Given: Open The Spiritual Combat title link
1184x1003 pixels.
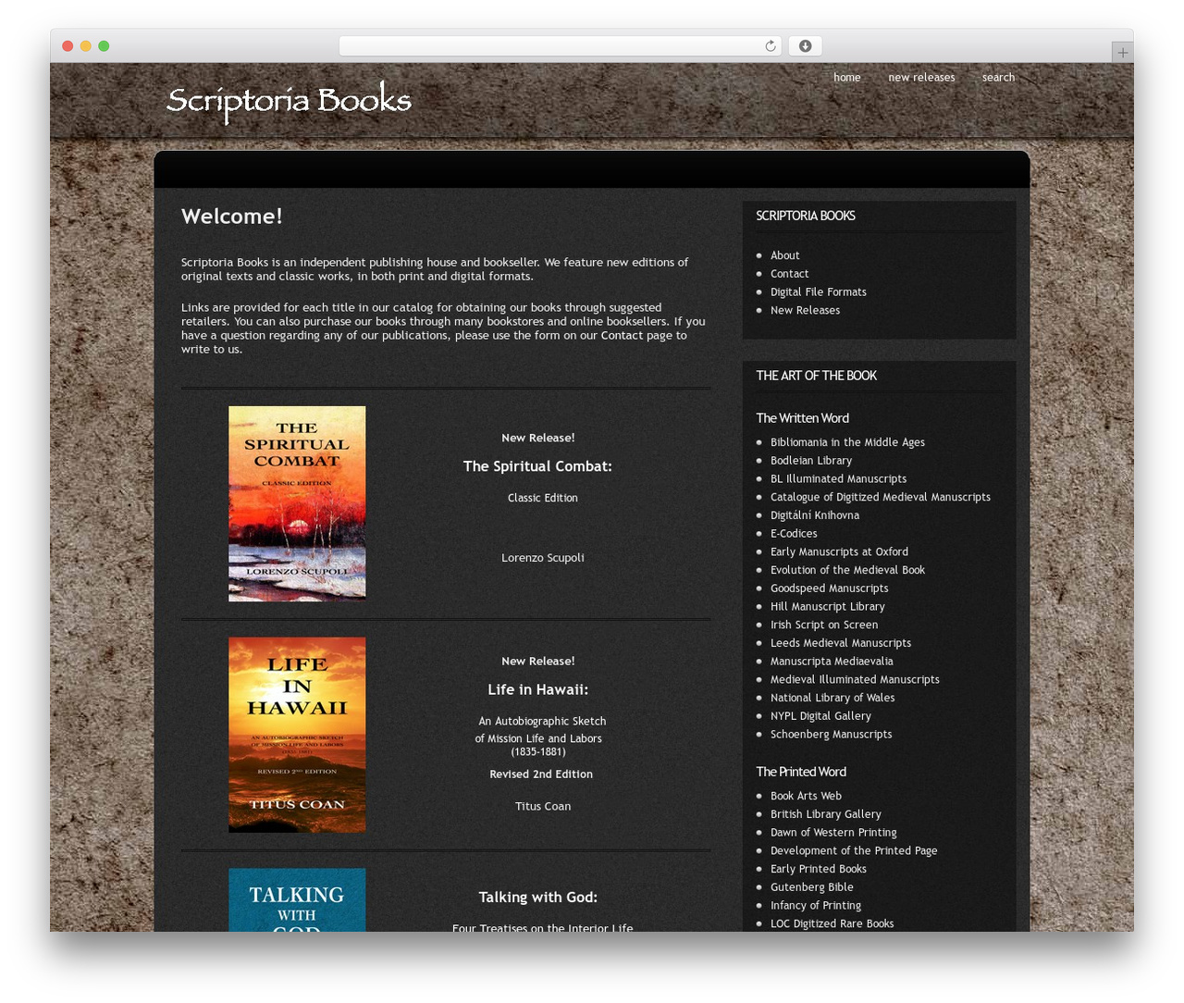Looking at the screenshot, I should click(x=537, y=466).
